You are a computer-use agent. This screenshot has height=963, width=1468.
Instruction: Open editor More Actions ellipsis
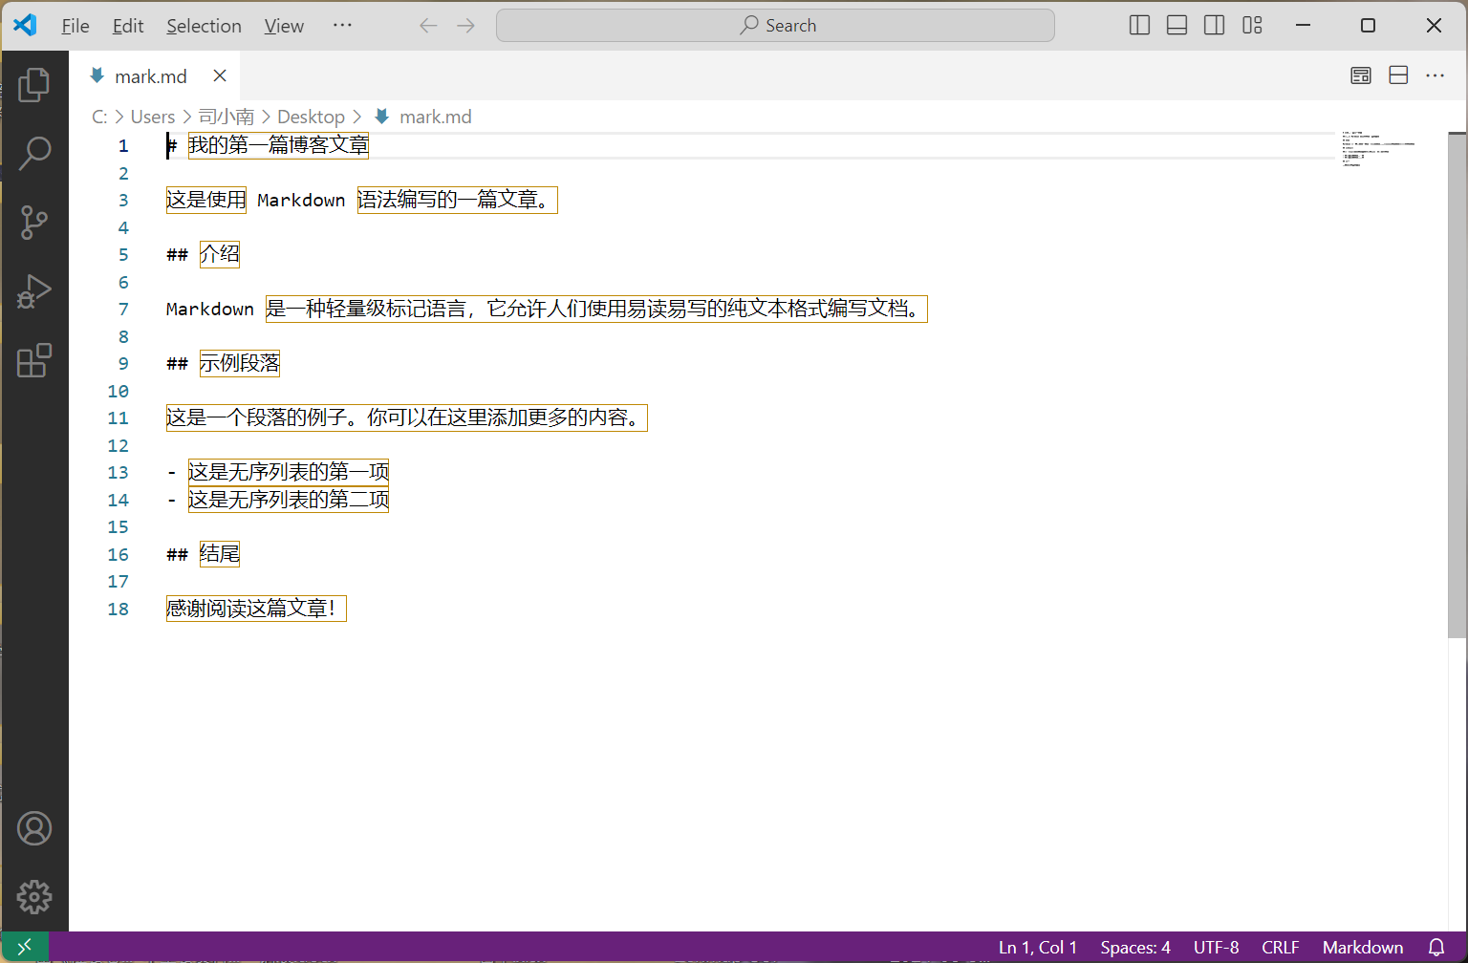tap(1435, 75)
